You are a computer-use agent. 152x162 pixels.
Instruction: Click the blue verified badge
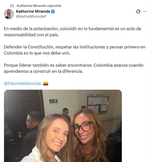point(53,11)
